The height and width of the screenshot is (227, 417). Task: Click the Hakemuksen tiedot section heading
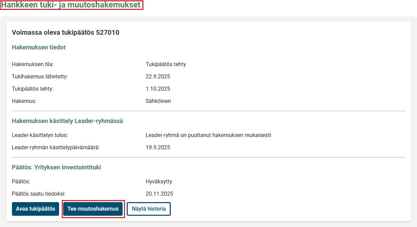tap(39, 47)
